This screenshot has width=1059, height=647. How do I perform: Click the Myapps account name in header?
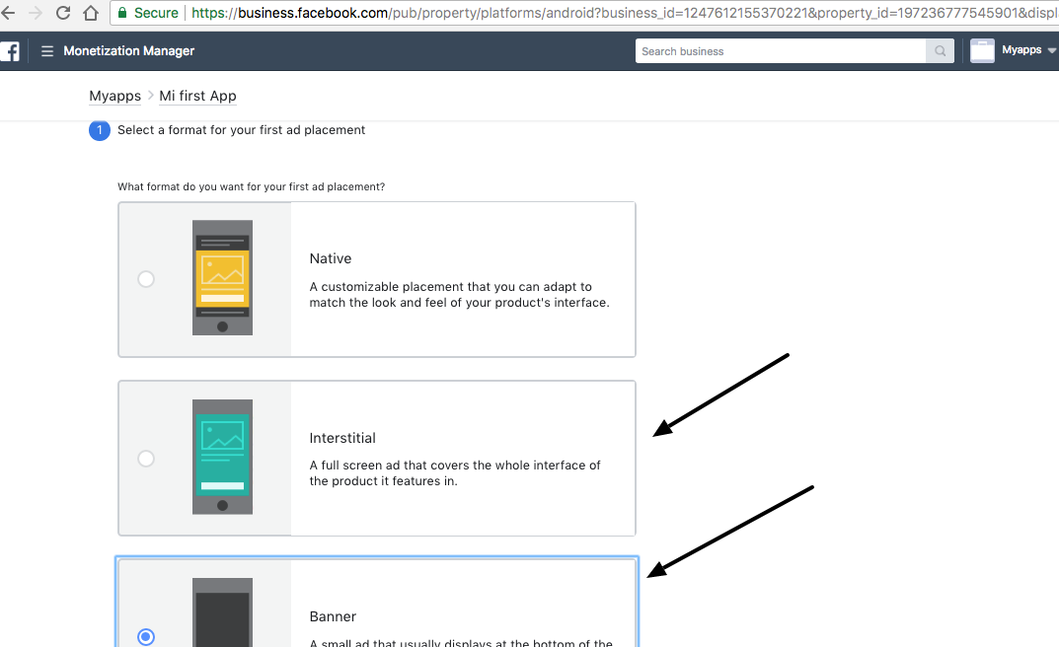pyautogui.click(x=1021, y=50)
